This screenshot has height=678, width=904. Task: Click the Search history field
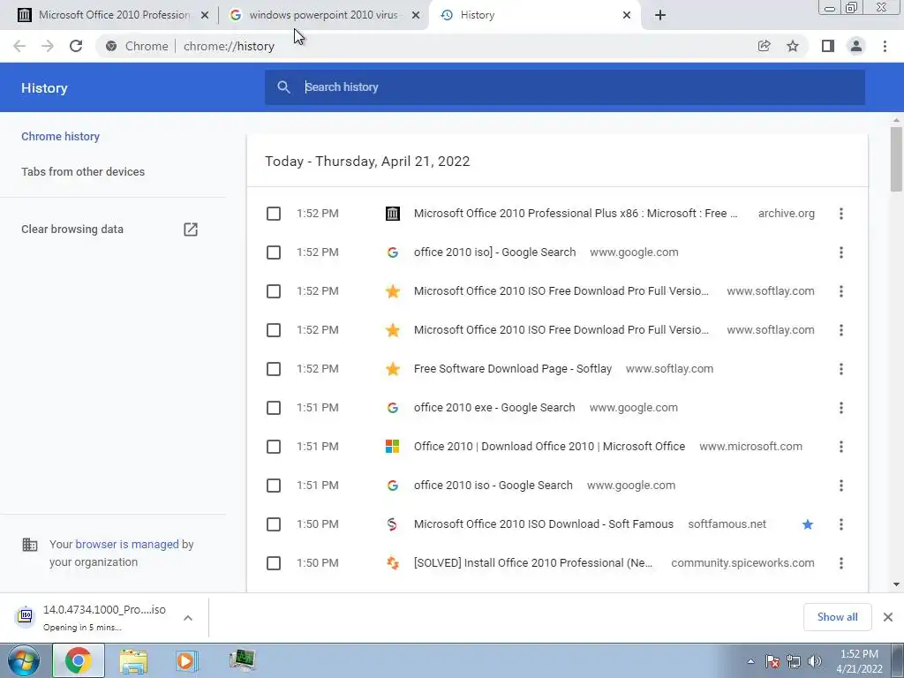(564, 87)
